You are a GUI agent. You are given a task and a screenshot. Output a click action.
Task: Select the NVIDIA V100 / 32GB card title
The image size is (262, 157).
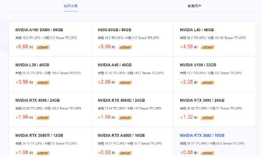tap(198, 65)
